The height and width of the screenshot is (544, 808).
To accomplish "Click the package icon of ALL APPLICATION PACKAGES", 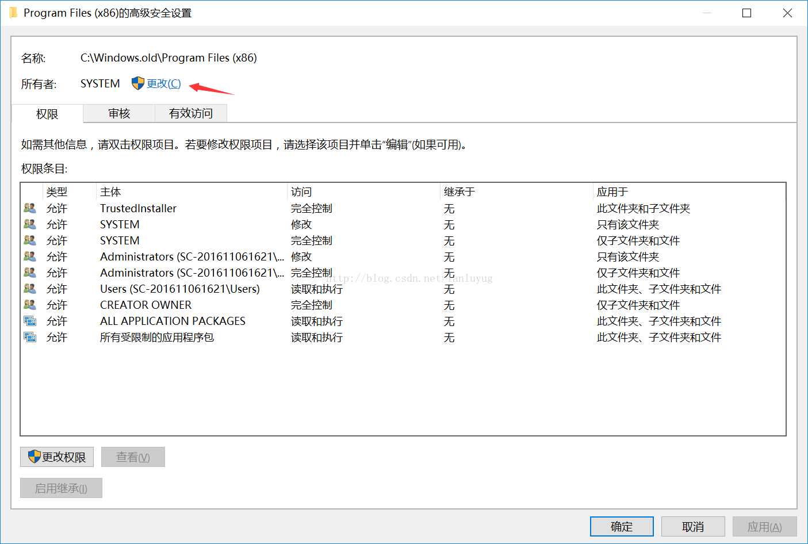I will [x=30, y=321].
